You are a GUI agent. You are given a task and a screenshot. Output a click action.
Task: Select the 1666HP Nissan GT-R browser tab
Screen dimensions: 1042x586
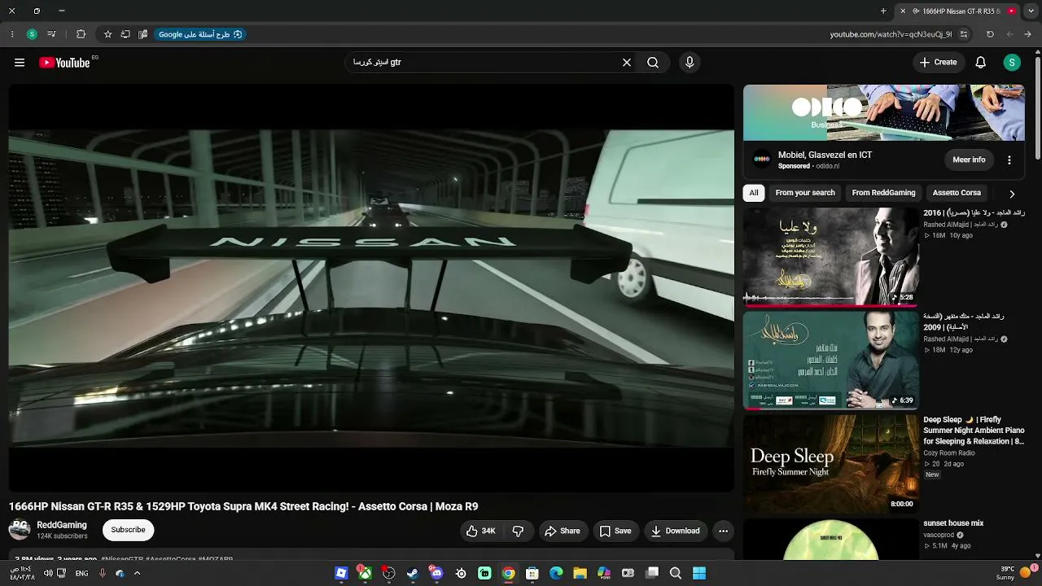[957, 11]
